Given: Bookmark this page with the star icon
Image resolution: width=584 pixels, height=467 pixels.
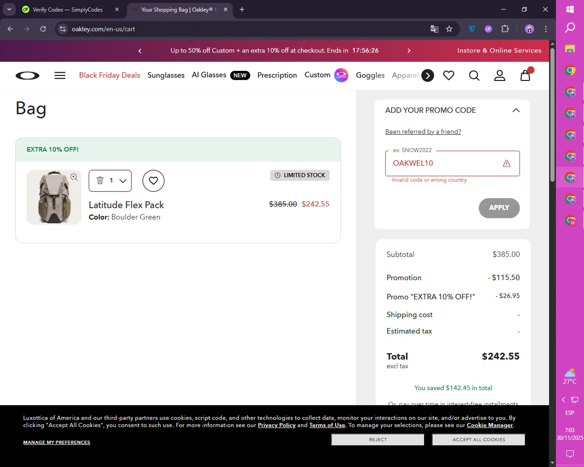Looking at the screenshot, I should 449,29.
